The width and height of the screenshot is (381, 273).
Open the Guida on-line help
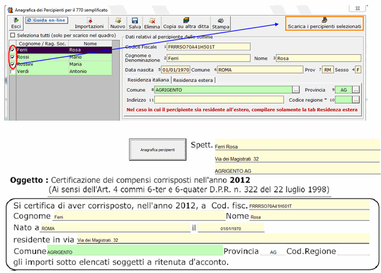(x=46, y=20)
